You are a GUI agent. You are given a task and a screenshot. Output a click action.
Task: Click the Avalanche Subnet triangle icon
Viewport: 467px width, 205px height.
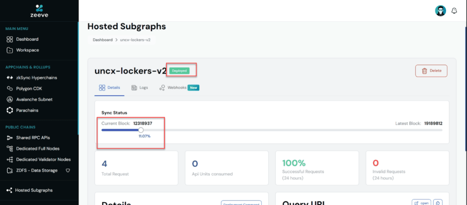10,100
